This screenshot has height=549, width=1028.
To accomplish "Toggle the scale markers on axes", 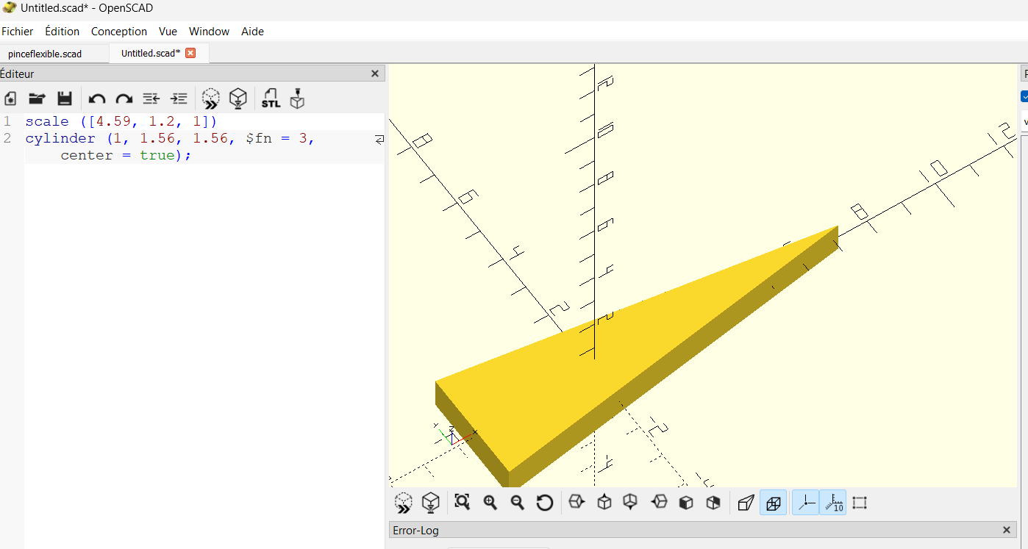I will coord(833,503).
